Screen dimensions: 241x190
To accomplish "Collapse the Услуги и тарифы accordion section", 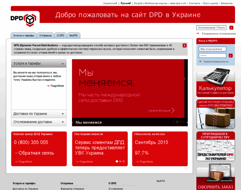I will (63, 64).
